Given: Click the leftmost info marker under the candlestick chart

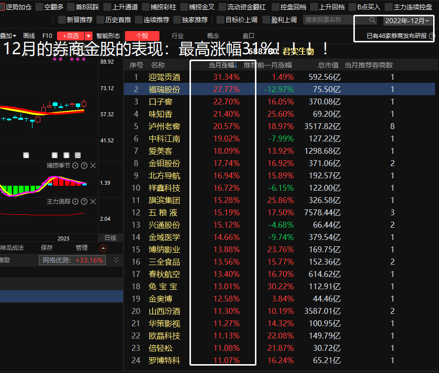Looking at the screenshot, I should pyautogui.click(x=26, y=155).
